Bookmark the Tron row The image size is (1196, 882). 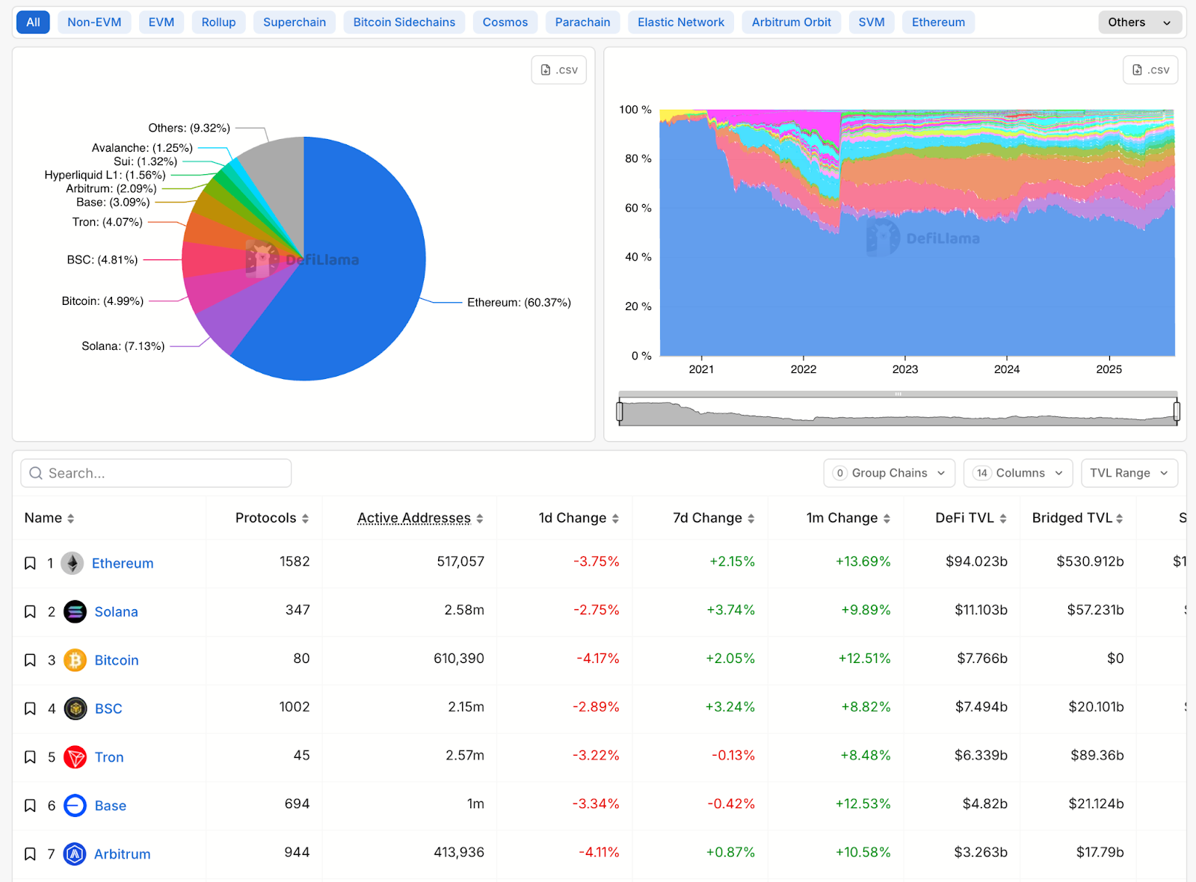coord(30,756)
